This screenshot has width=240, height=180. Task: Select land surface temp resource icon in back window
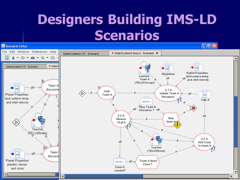(17, 88)
